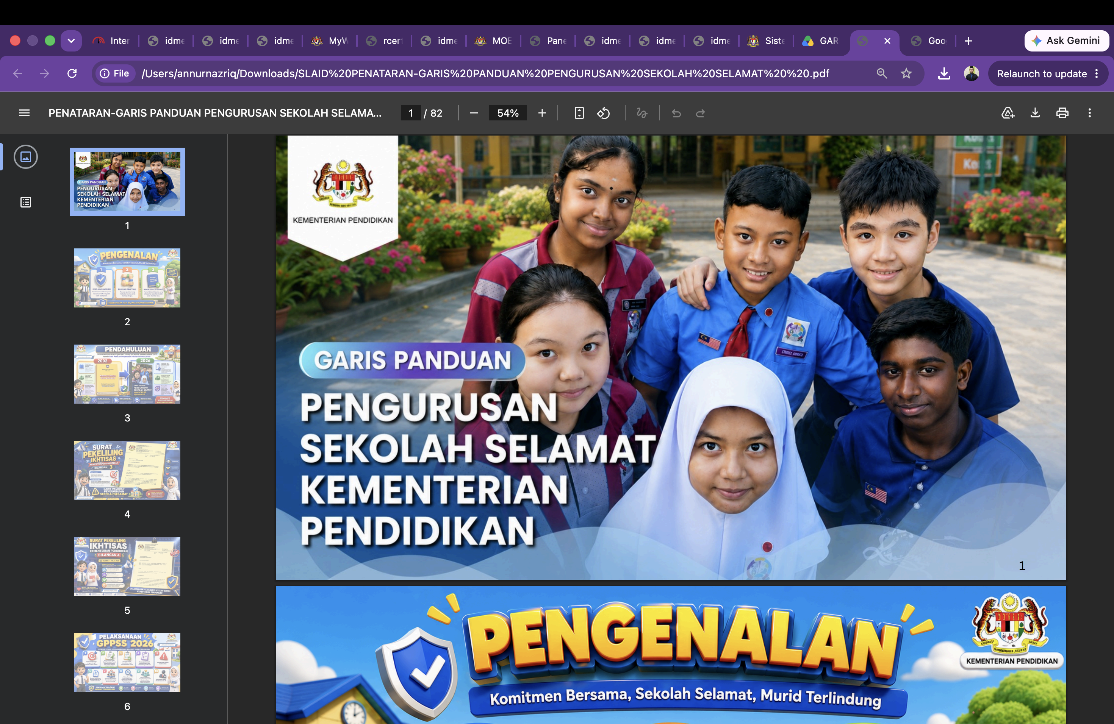Image resolution: width=1114 pixels, height=724 pixels.
Task: Open PDF viewer more actions menu
Action: (x=1089, y=113)
